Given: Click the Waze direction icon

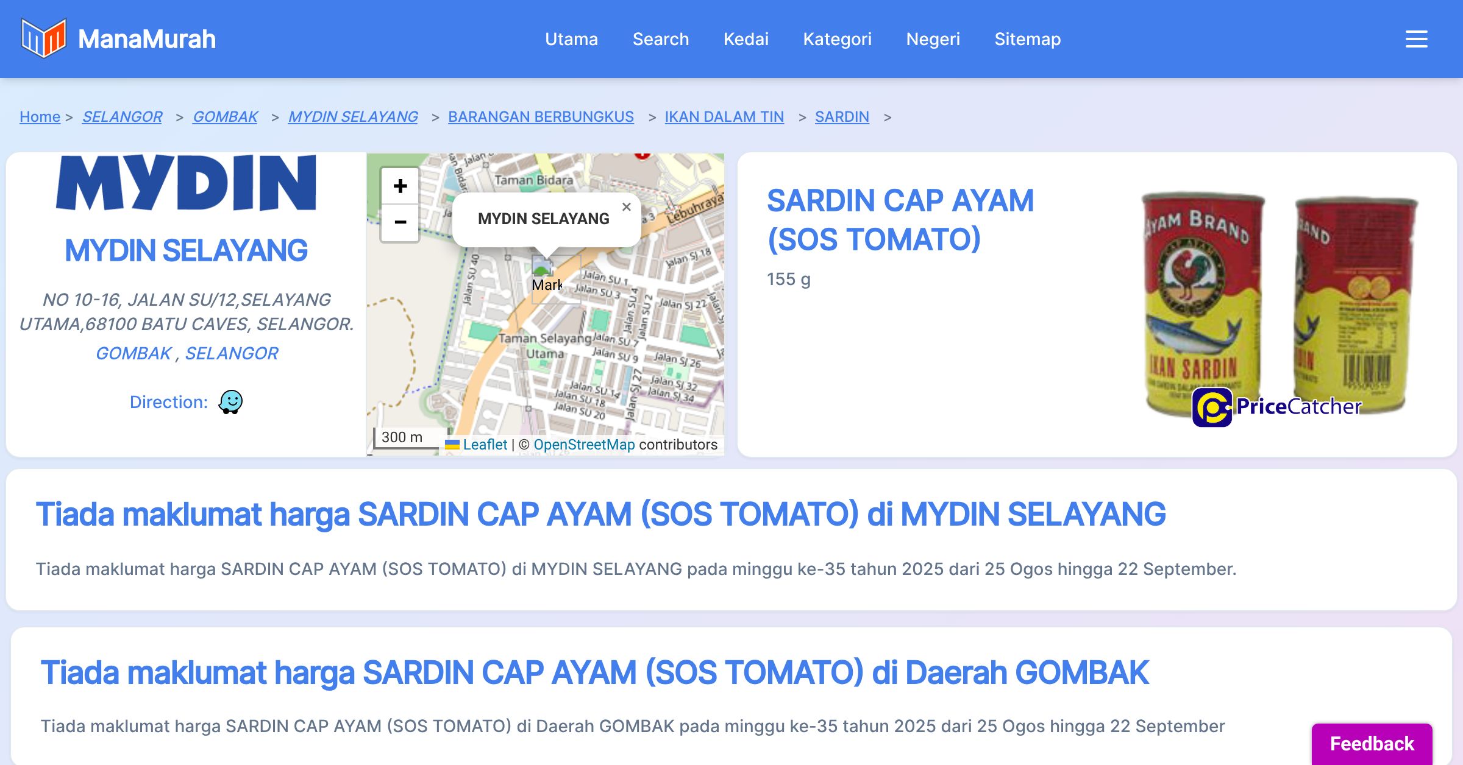Looking at the screenshot, I should (230, 402).
